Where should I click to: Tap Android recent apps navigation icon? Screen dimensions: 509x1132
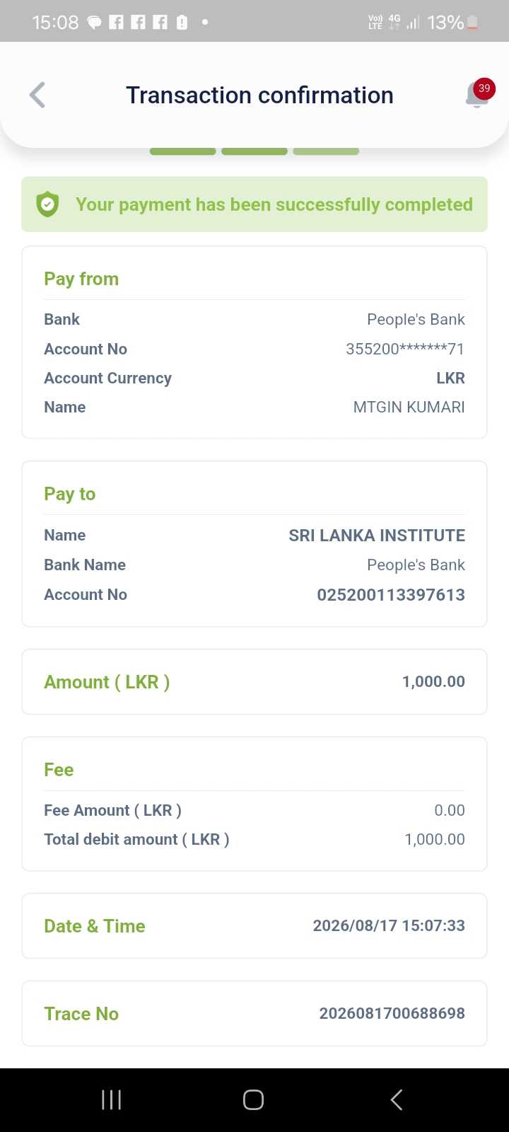(x=112, y=1099)
